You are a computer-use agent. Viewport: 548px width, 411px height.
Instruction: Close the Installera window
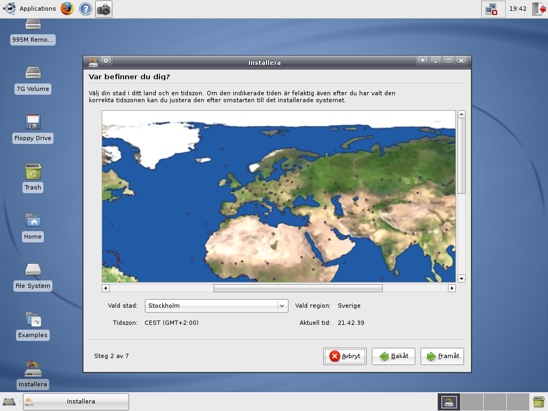pos(461,60)
